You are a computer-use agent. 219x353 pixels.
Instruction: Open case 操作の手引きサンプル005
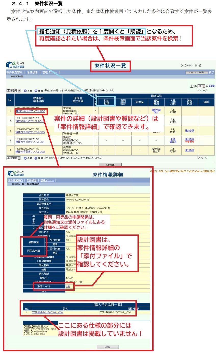pos(30,132)
